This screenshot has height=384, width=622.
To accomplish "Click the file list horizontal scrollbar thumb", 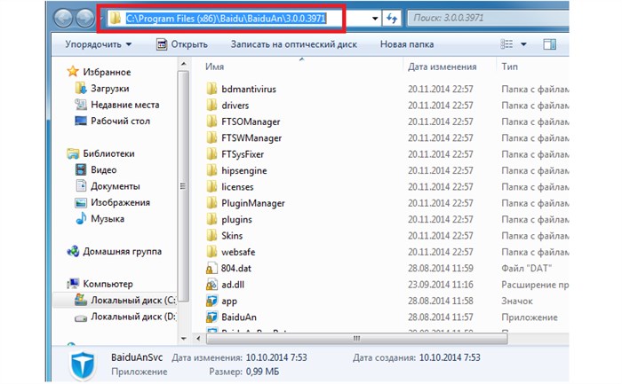I will [x=356, y=339].
